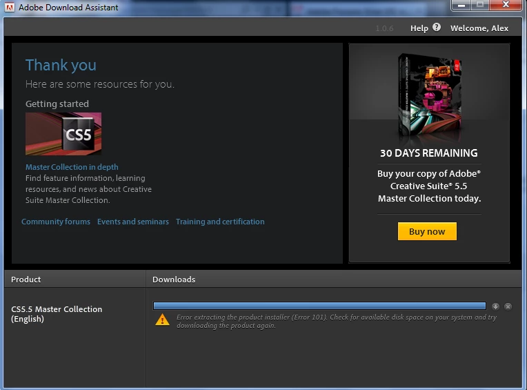Image resolution: width=527 pixels, height=390 pixels.
Task: Click the CS5 getting started thumbnail
Action: (x=63, y=134)
